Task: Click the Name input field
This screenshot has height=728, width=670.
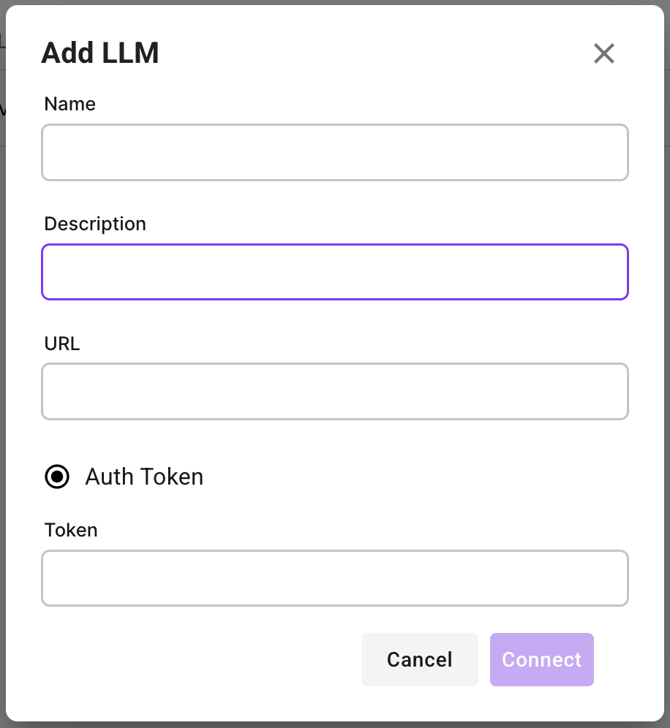Action: (335, 152)
